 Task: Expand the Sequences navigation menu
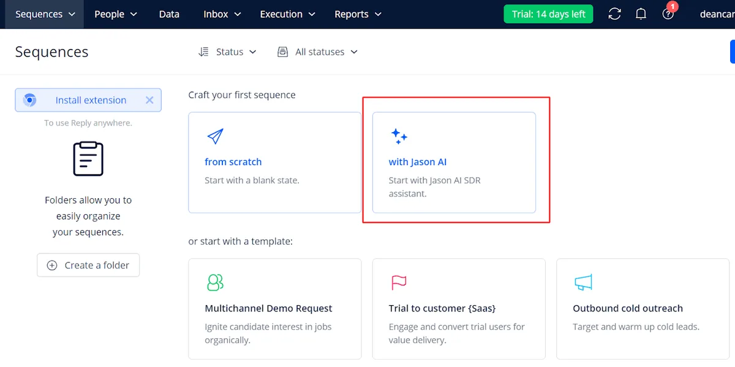click(45, 14)
